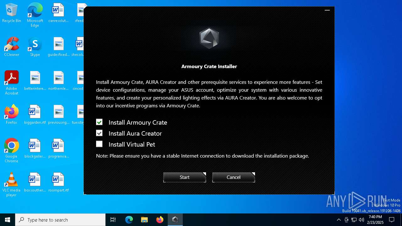
Task: Uncheck Install Aura Creator checkbox
Action: tap(99, 133)
